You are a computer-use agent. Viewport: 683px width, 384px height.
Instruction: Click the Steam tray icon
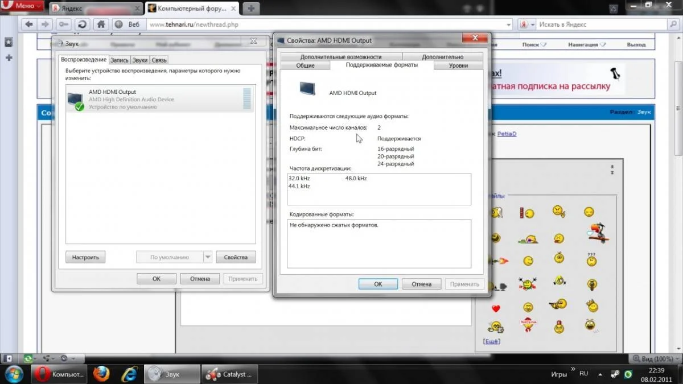[614, 374]
